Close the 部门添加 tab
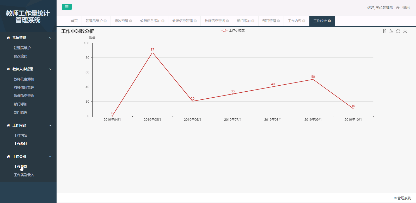416x203 pixels. 253,21
